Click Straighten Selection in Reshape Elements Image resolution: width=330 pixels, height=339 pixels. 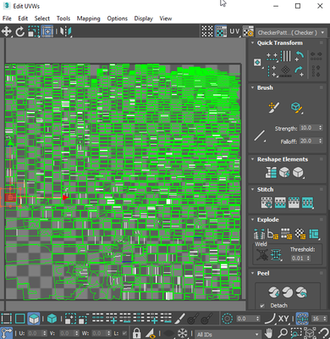pyautogui.click(x=271, y=172)
